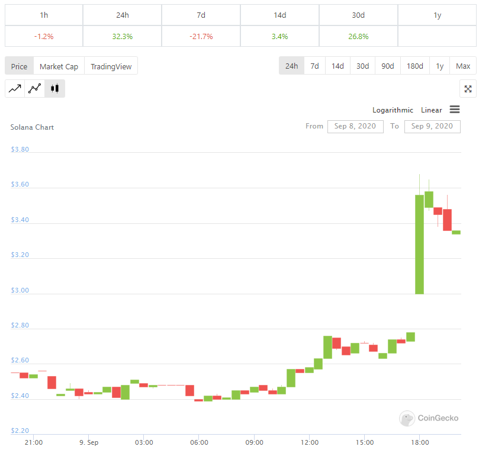
Task: Select the 180d chart range
Action: pos(414,66)
